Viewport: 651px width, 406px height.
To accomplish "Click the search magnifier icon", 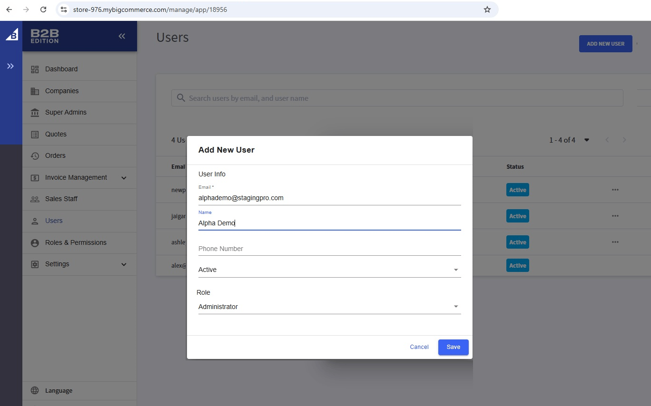I will [x=181, y=98].
